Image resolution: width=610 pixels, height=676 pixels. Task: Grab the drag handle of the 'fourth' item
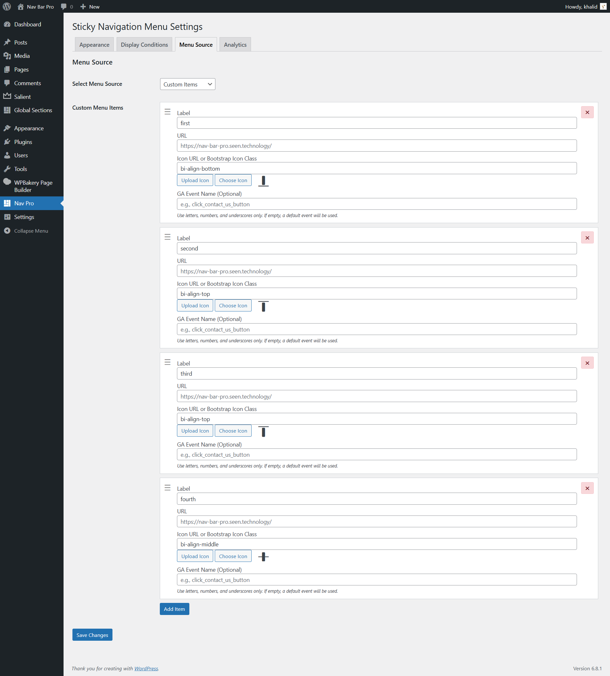click(167, 488)
